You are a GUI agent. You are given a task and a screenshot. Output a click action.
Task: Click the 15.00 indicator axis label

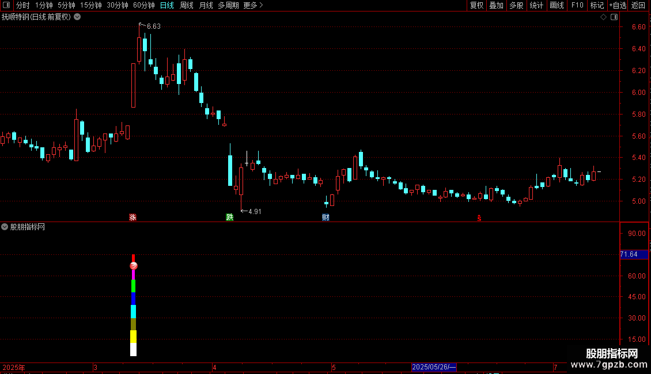point(637,339)
